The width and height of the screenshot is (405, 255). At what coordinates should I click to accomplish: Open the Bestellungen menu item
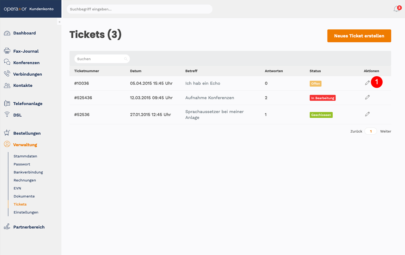click(x=27, y=133)
